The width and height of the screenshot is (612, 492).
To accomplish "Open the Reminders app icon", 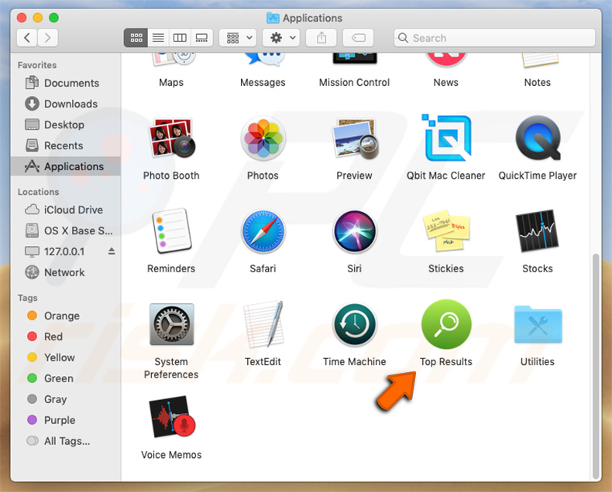I will (171, 231).
